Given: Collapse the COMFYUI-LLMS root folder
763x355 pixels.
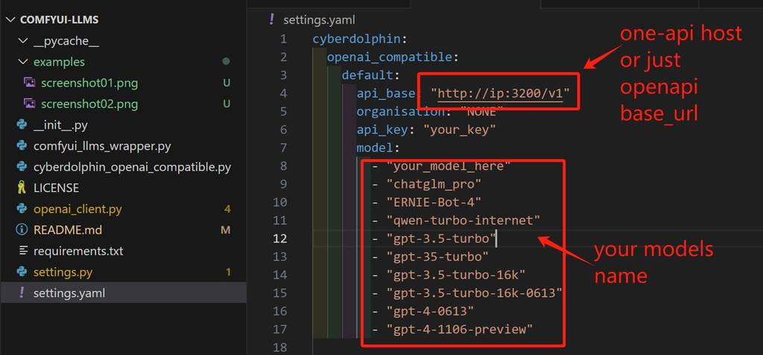Looking at the screenshot, I should [x=12, y=19].
